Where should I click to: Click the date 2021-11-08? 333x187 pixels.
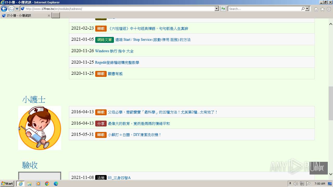pyautogui.click(x=82, y=178)
